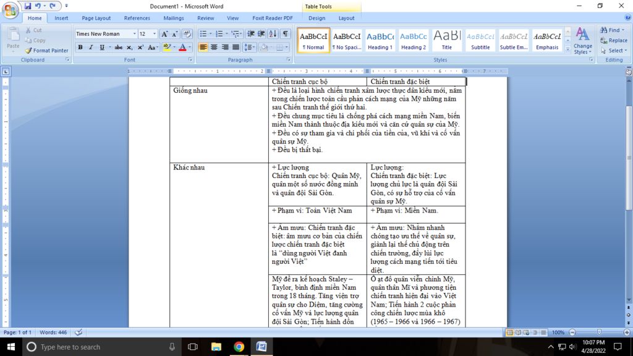Click the 100% zoom level

point(558,332)
